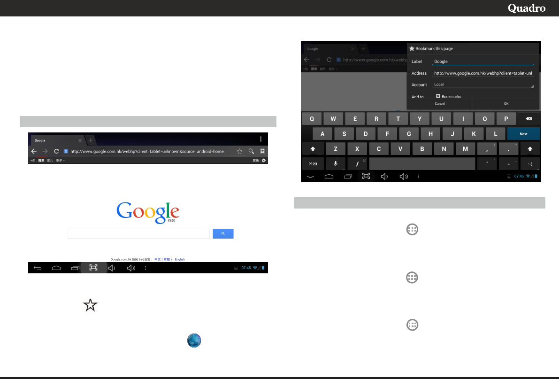Image resolution: width=559 pixels, height=379 pixels.
Task: Tap the volume up icon in left navigation bar
Action: [131, 268]
